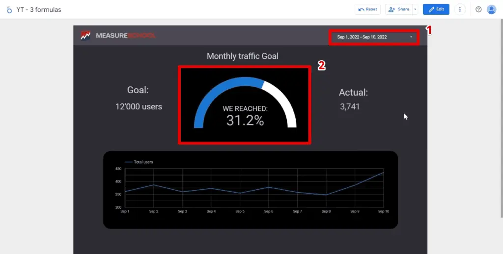This screenshot has width=503, height=254.
Task: Click the Looker Studio logo icon
Action: click(9, 9)
